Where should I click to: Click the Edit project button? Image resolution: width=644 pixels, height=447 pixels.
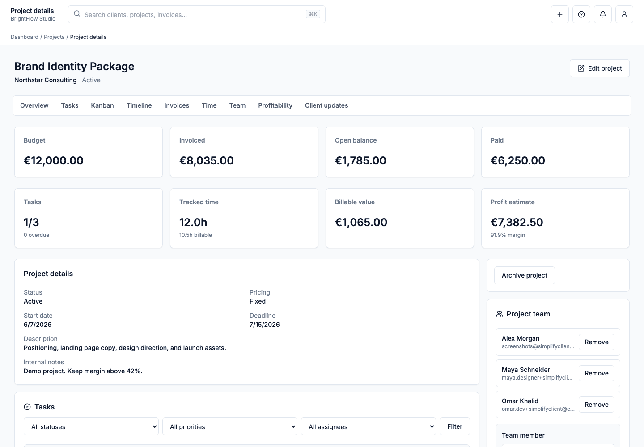(600, 68)
